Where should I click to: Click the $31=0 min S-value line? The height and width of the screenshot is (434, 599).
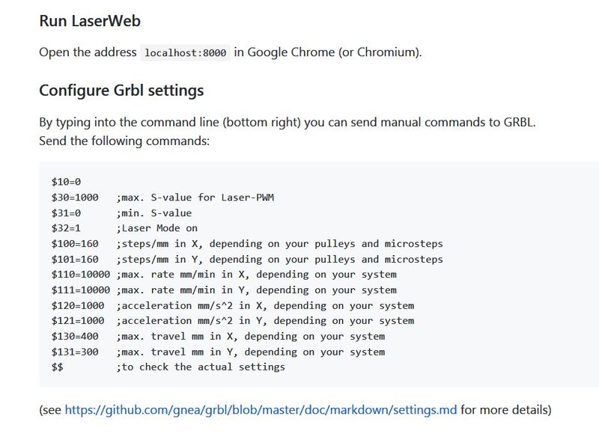click(x=121, y=213)
